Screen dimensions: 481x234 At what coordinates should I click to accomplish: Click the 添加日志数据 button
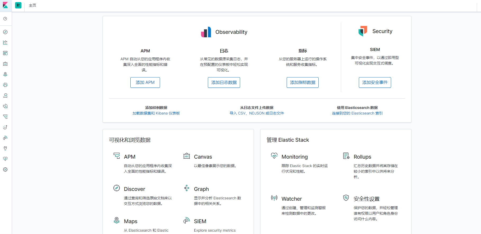tap(224, 82)
